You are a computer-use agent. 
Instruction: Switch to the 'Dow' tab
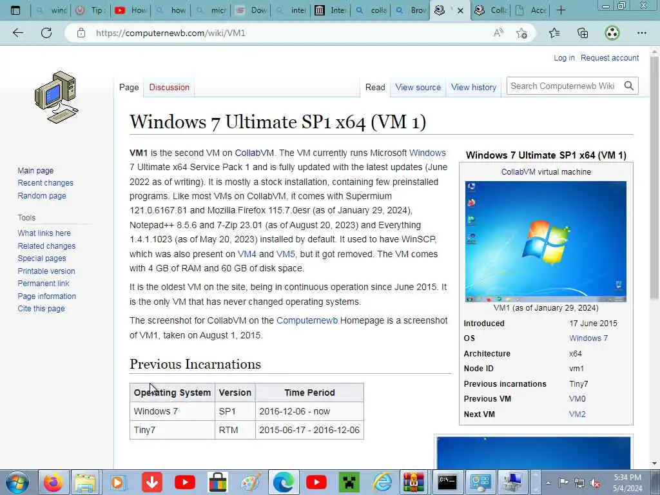click(x=251, y=10)
